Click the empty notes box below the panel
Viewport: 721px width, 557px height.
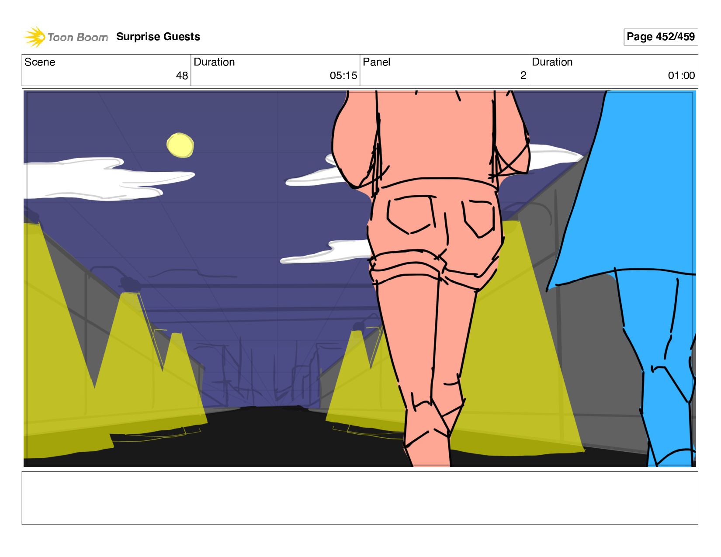tap(360, 498)
